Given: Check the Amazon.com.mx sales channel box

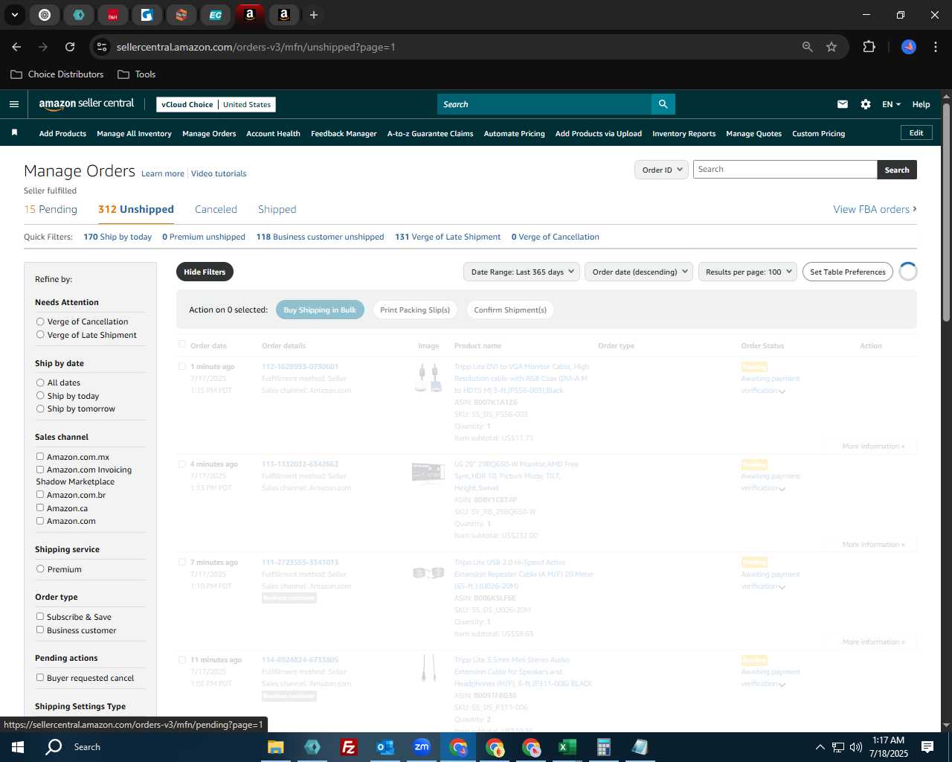Looking at the screenshot, I should [40, 456].
